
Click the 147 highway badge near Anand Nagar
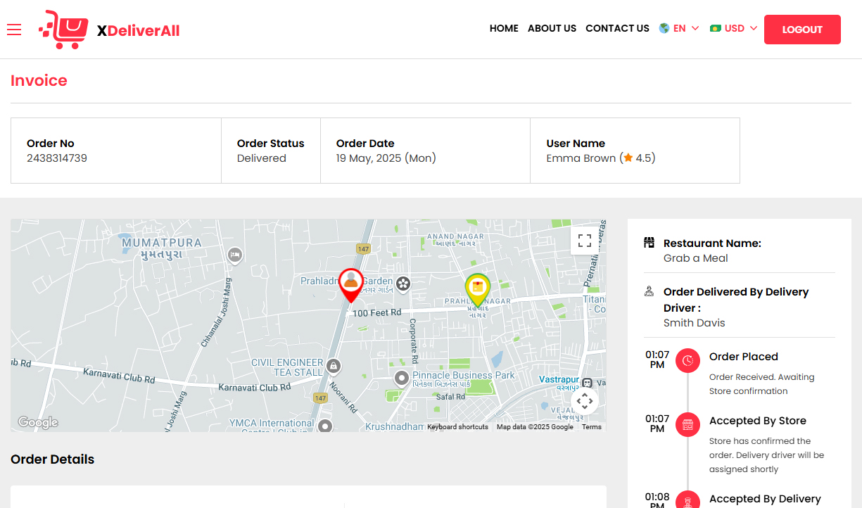point(363,249)
